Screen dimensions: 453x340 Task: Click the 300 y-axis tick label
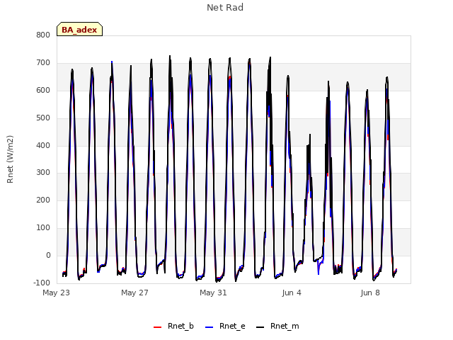pyautogui.click(x=43, y=173)
